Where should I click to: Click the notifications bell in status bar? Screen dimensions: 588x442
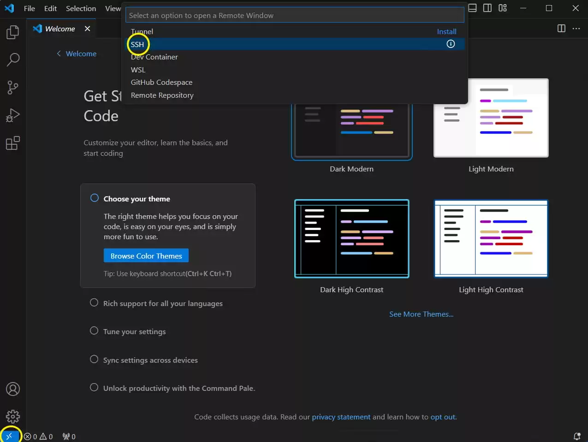pyautogui.click(x=576, y=436)
